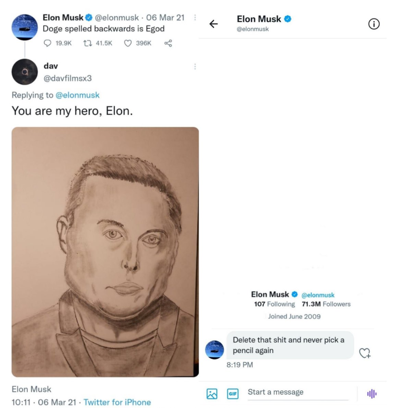Add a reaction to the received message
395x408 pixels.
(x=365, y=352)
